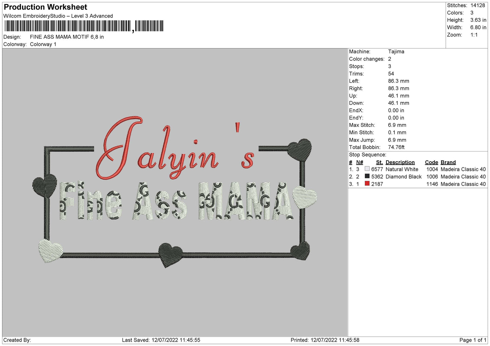Click the 'Last Saved: 12/07/2022 11:45:55' text
This screenshot has width=490, height=346.
pos(161,340)
